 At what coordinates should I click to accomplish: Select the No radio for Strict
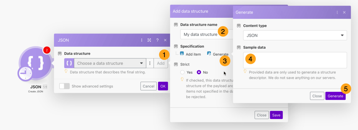(199, 72)
